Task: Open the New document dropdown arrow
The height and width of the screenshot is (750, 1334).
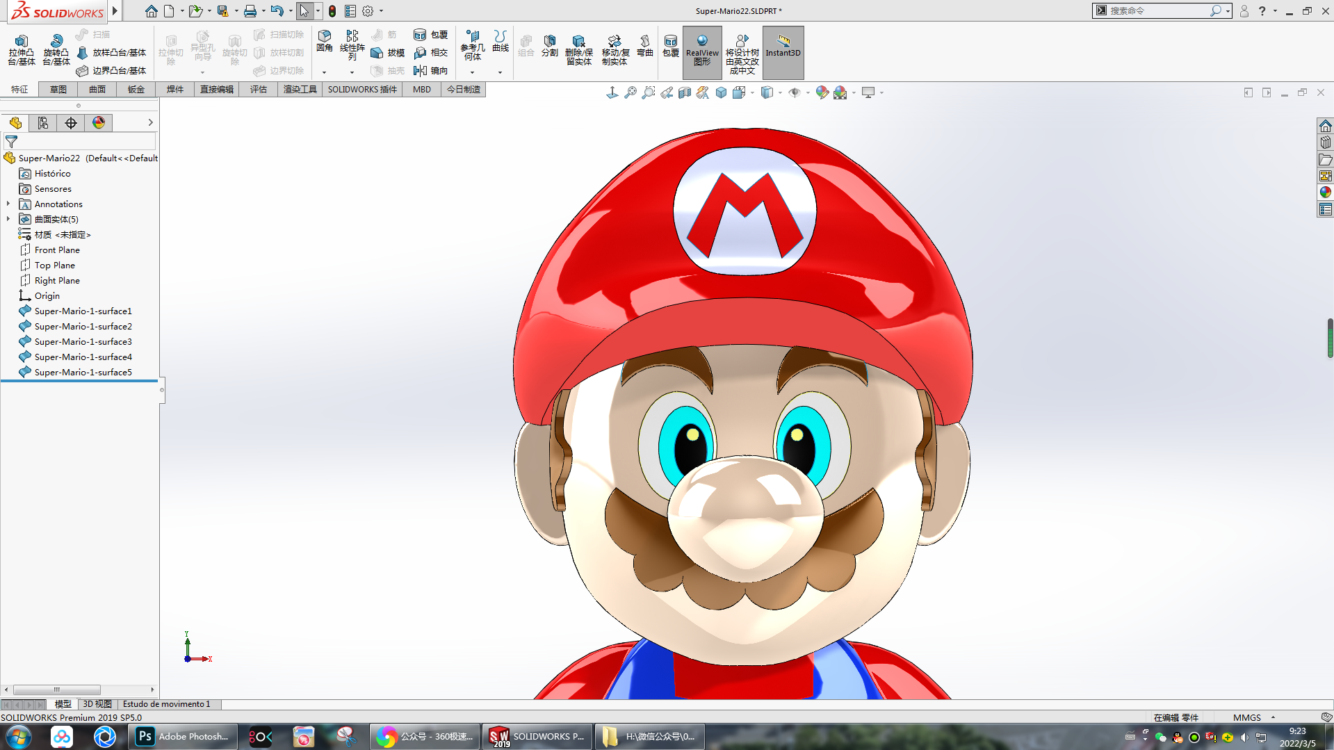Action: 182,11
